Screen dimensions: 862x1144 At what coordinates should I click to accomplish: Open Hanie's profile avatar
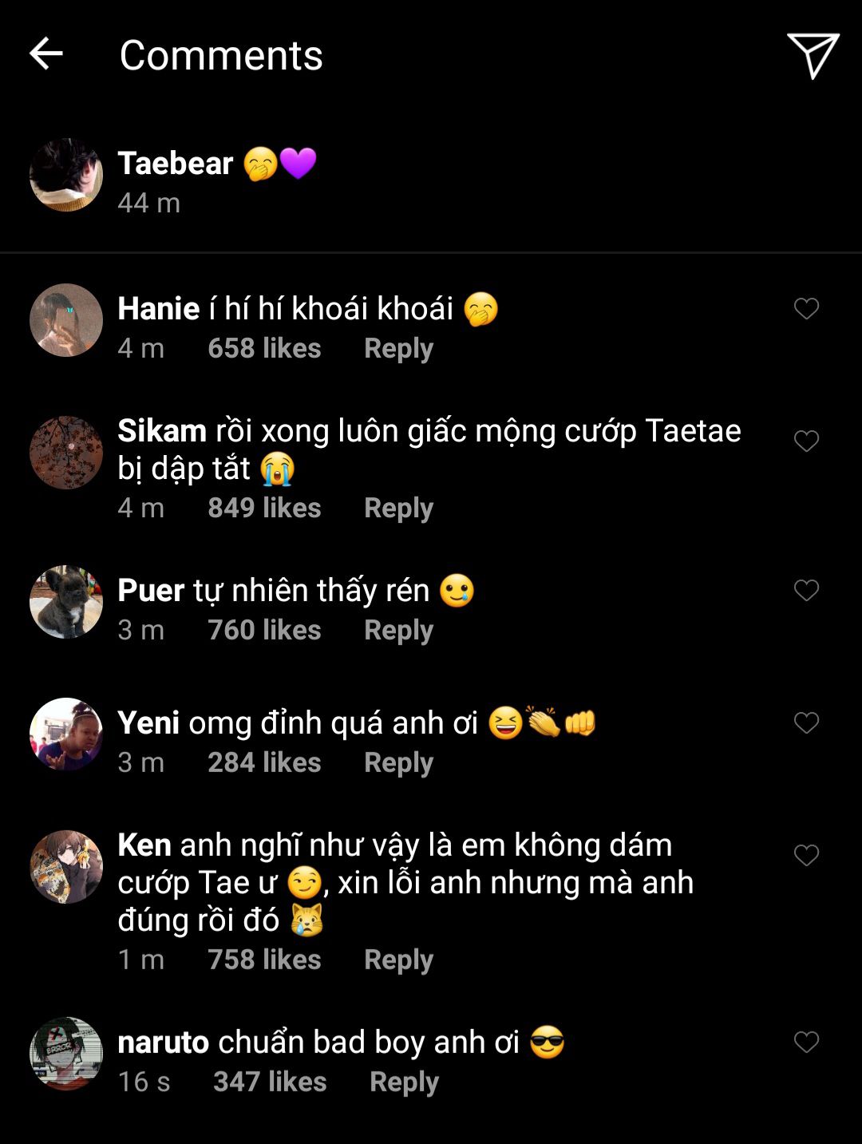point(66,320)
